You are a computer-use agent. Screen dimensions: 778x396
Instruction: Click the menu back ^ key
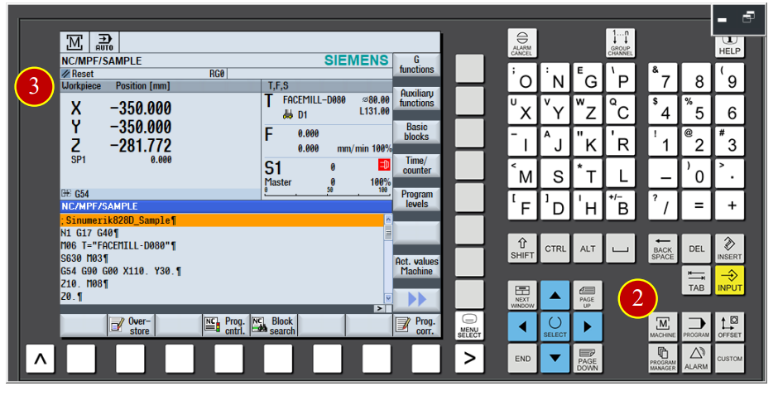coord(41,358)
